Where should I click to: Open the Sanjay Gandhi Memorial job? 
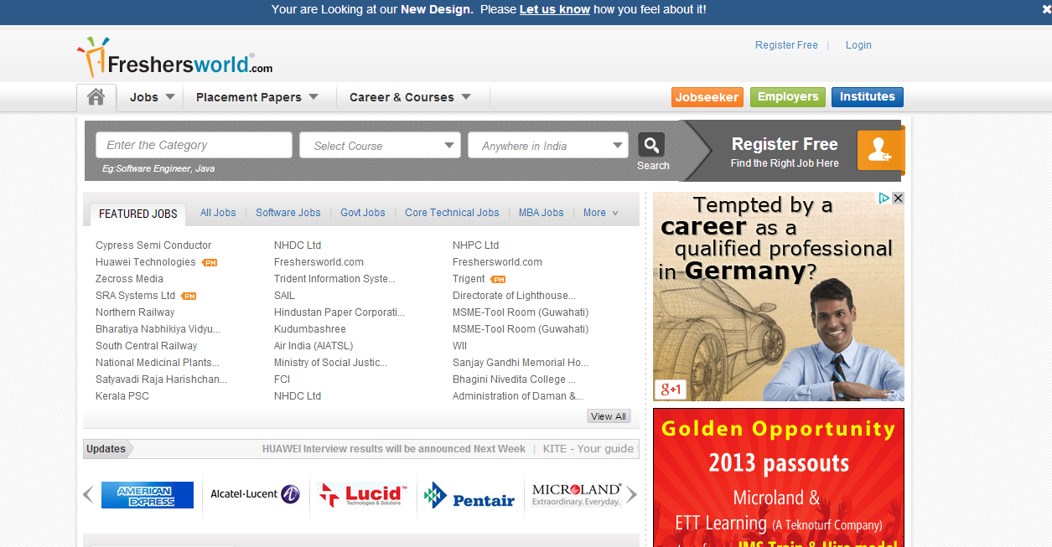coord(521,363)
